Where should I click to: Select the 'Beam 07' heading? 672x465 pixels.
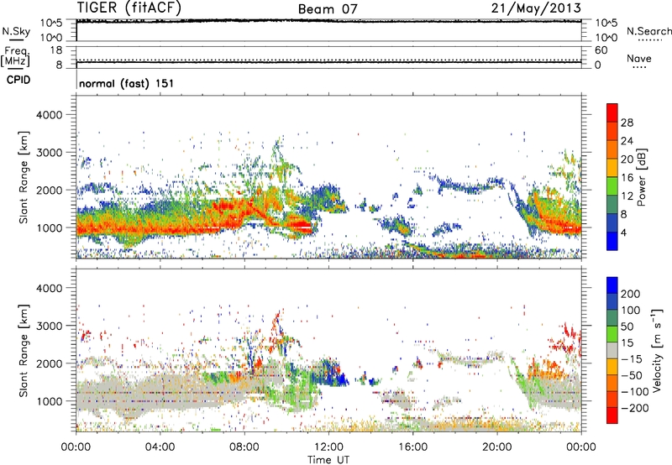[328, 9]
